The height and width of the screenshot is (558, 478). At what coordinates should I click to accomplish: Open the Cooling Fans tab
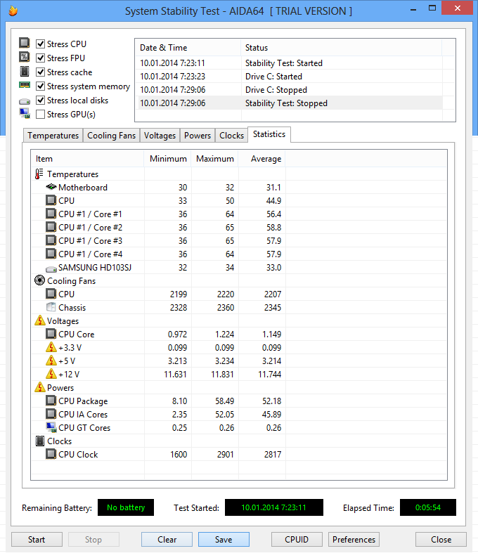point(111,136)
